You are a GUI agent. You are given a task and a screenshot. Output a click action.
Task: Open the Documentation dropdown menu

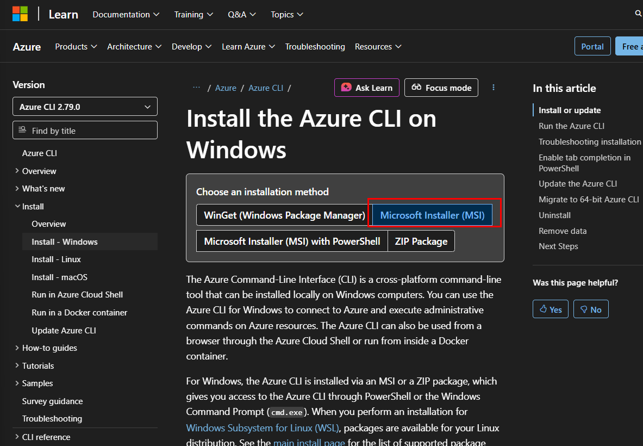(x=126, y=15)
